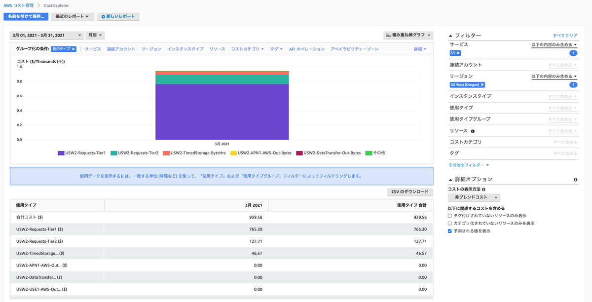Open the タグ grouping dropdown
The image size is (592, 302).
(277, 49)
